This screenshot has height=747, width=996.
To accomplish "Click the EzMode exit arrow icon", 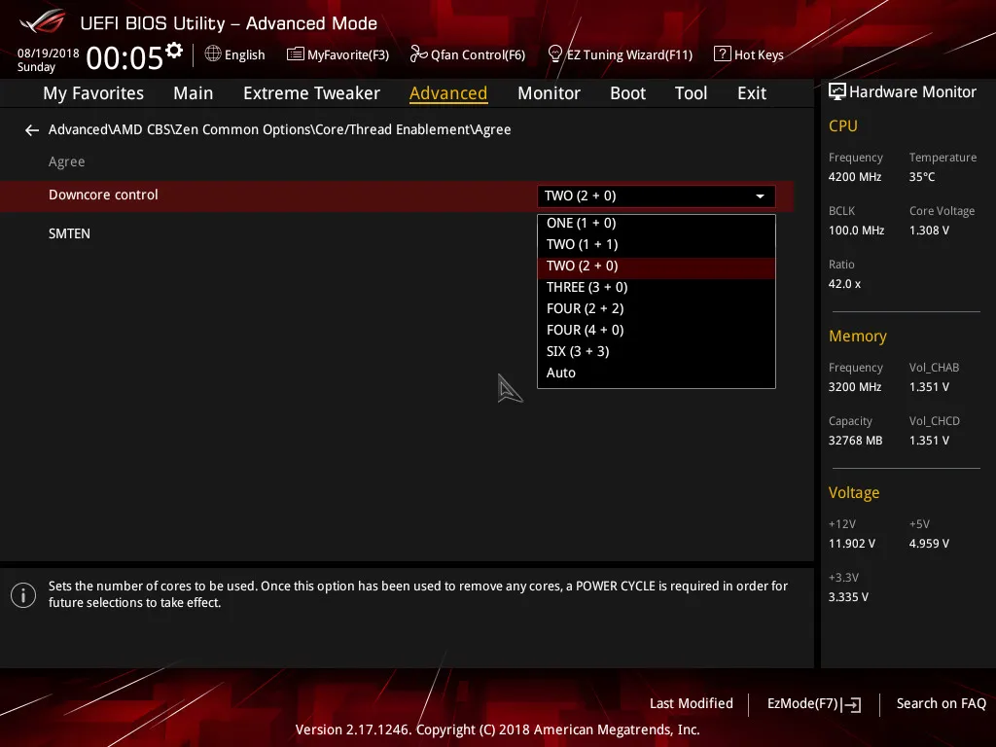I will click(x=852, y=704).
